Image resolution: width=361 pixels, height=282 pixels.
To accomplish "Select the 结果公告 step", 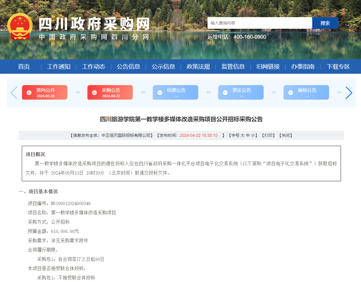I will pyautogui.click(x=176, y=92).
